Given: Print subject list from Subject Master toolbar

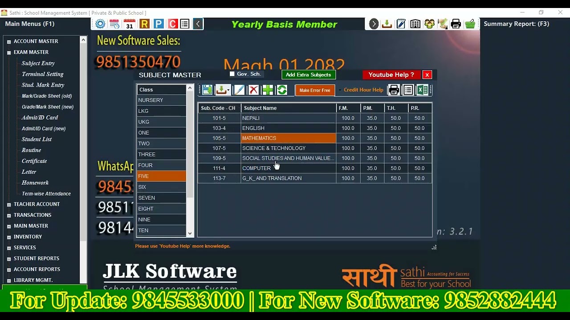Looking at the screenshot, I should click(x=394, y=90).
